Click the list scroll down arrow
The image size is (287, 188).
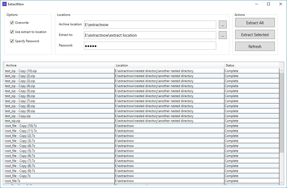(281, 183)
